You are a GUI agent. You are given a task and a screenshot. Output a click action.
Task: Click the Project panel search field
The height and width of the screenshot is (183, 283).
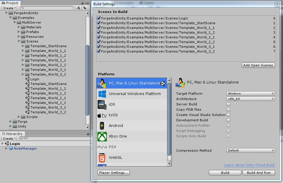tap(47, 8)
